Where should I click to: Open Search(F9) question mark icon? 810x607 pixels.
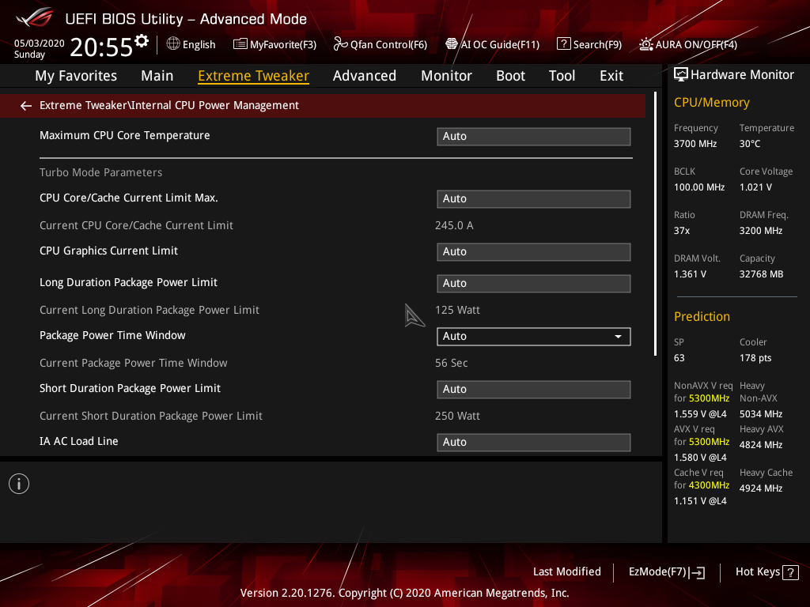pyautogui.click(x=563, y=44)
